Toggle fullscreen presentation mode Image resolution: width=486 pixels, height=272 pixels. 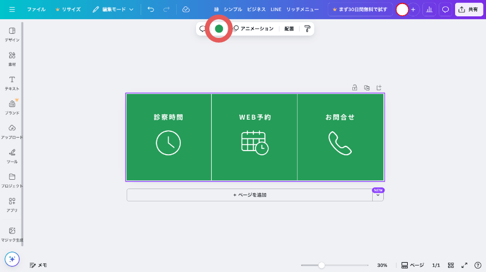pyautogui.click(x=465, y=265)
